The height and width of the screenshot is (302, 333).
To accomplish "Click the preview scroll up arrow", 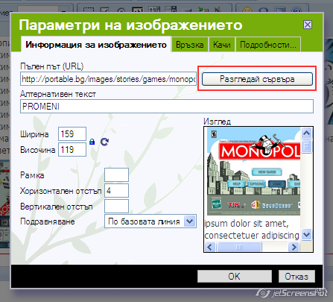I will point(307,133).
